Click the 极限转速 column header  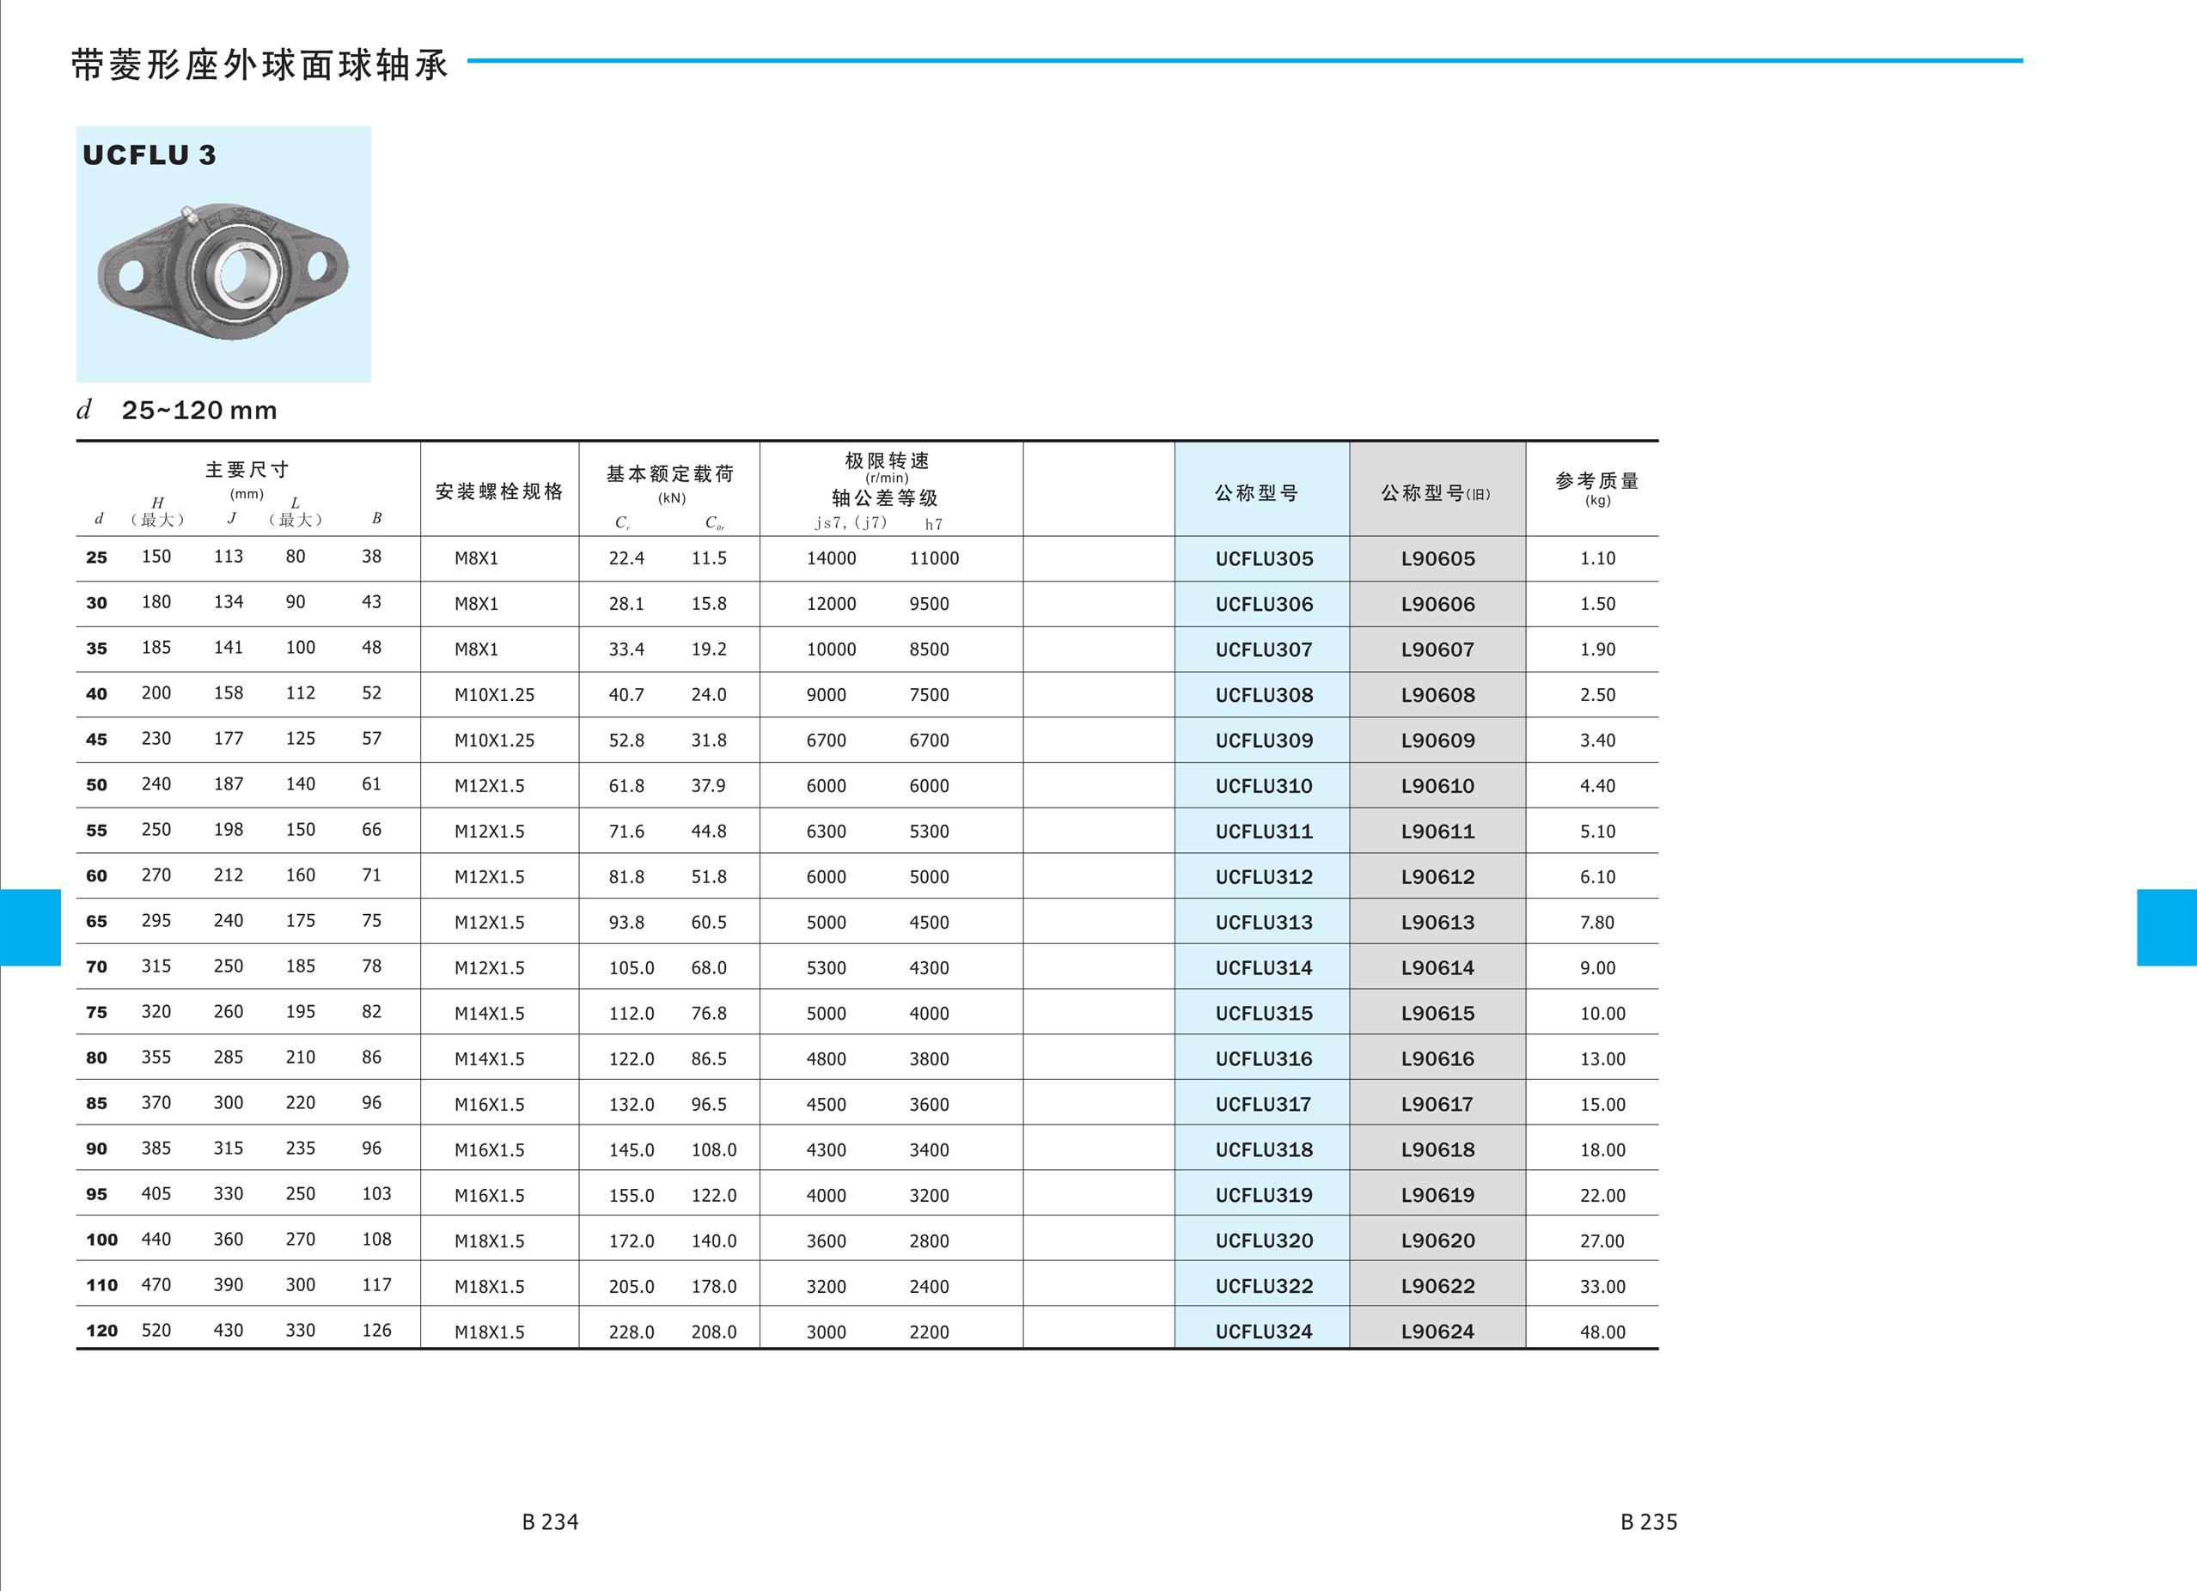[887, 461]
